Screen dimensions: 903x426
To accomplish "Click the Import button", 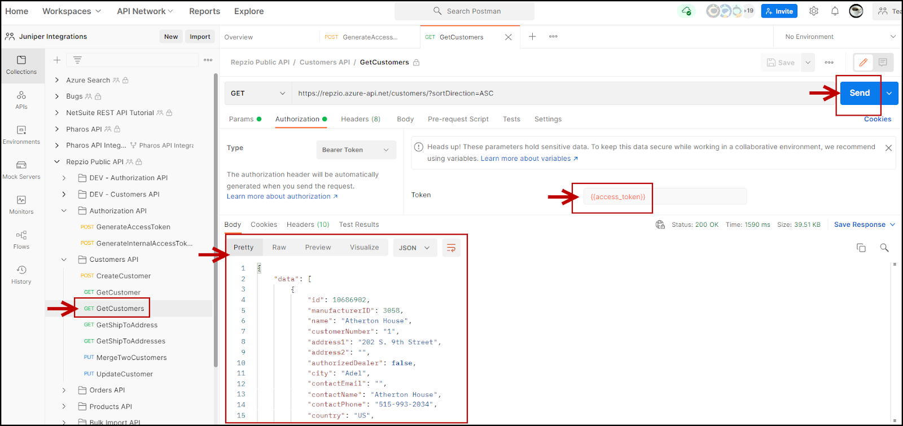I will pos(200,37).
